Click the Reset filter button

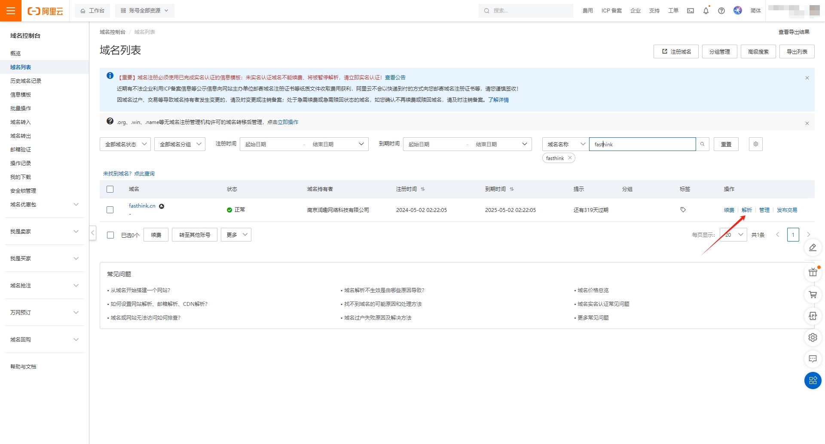pos(726,144)
